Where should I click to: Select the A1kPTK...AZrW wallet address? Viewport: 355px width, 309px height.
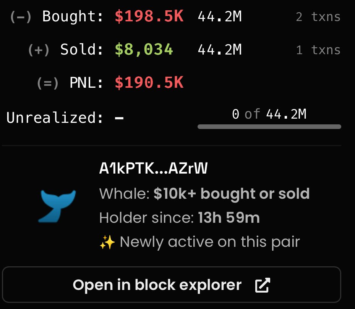[x=153, y=168]
